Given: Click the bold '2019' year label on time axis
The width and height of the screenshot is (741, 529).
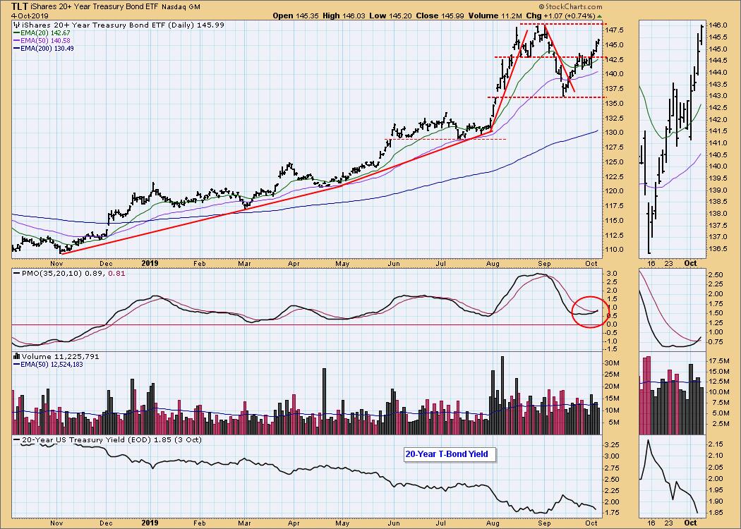Looking at the screenshot, I should [x=150, y=264].
